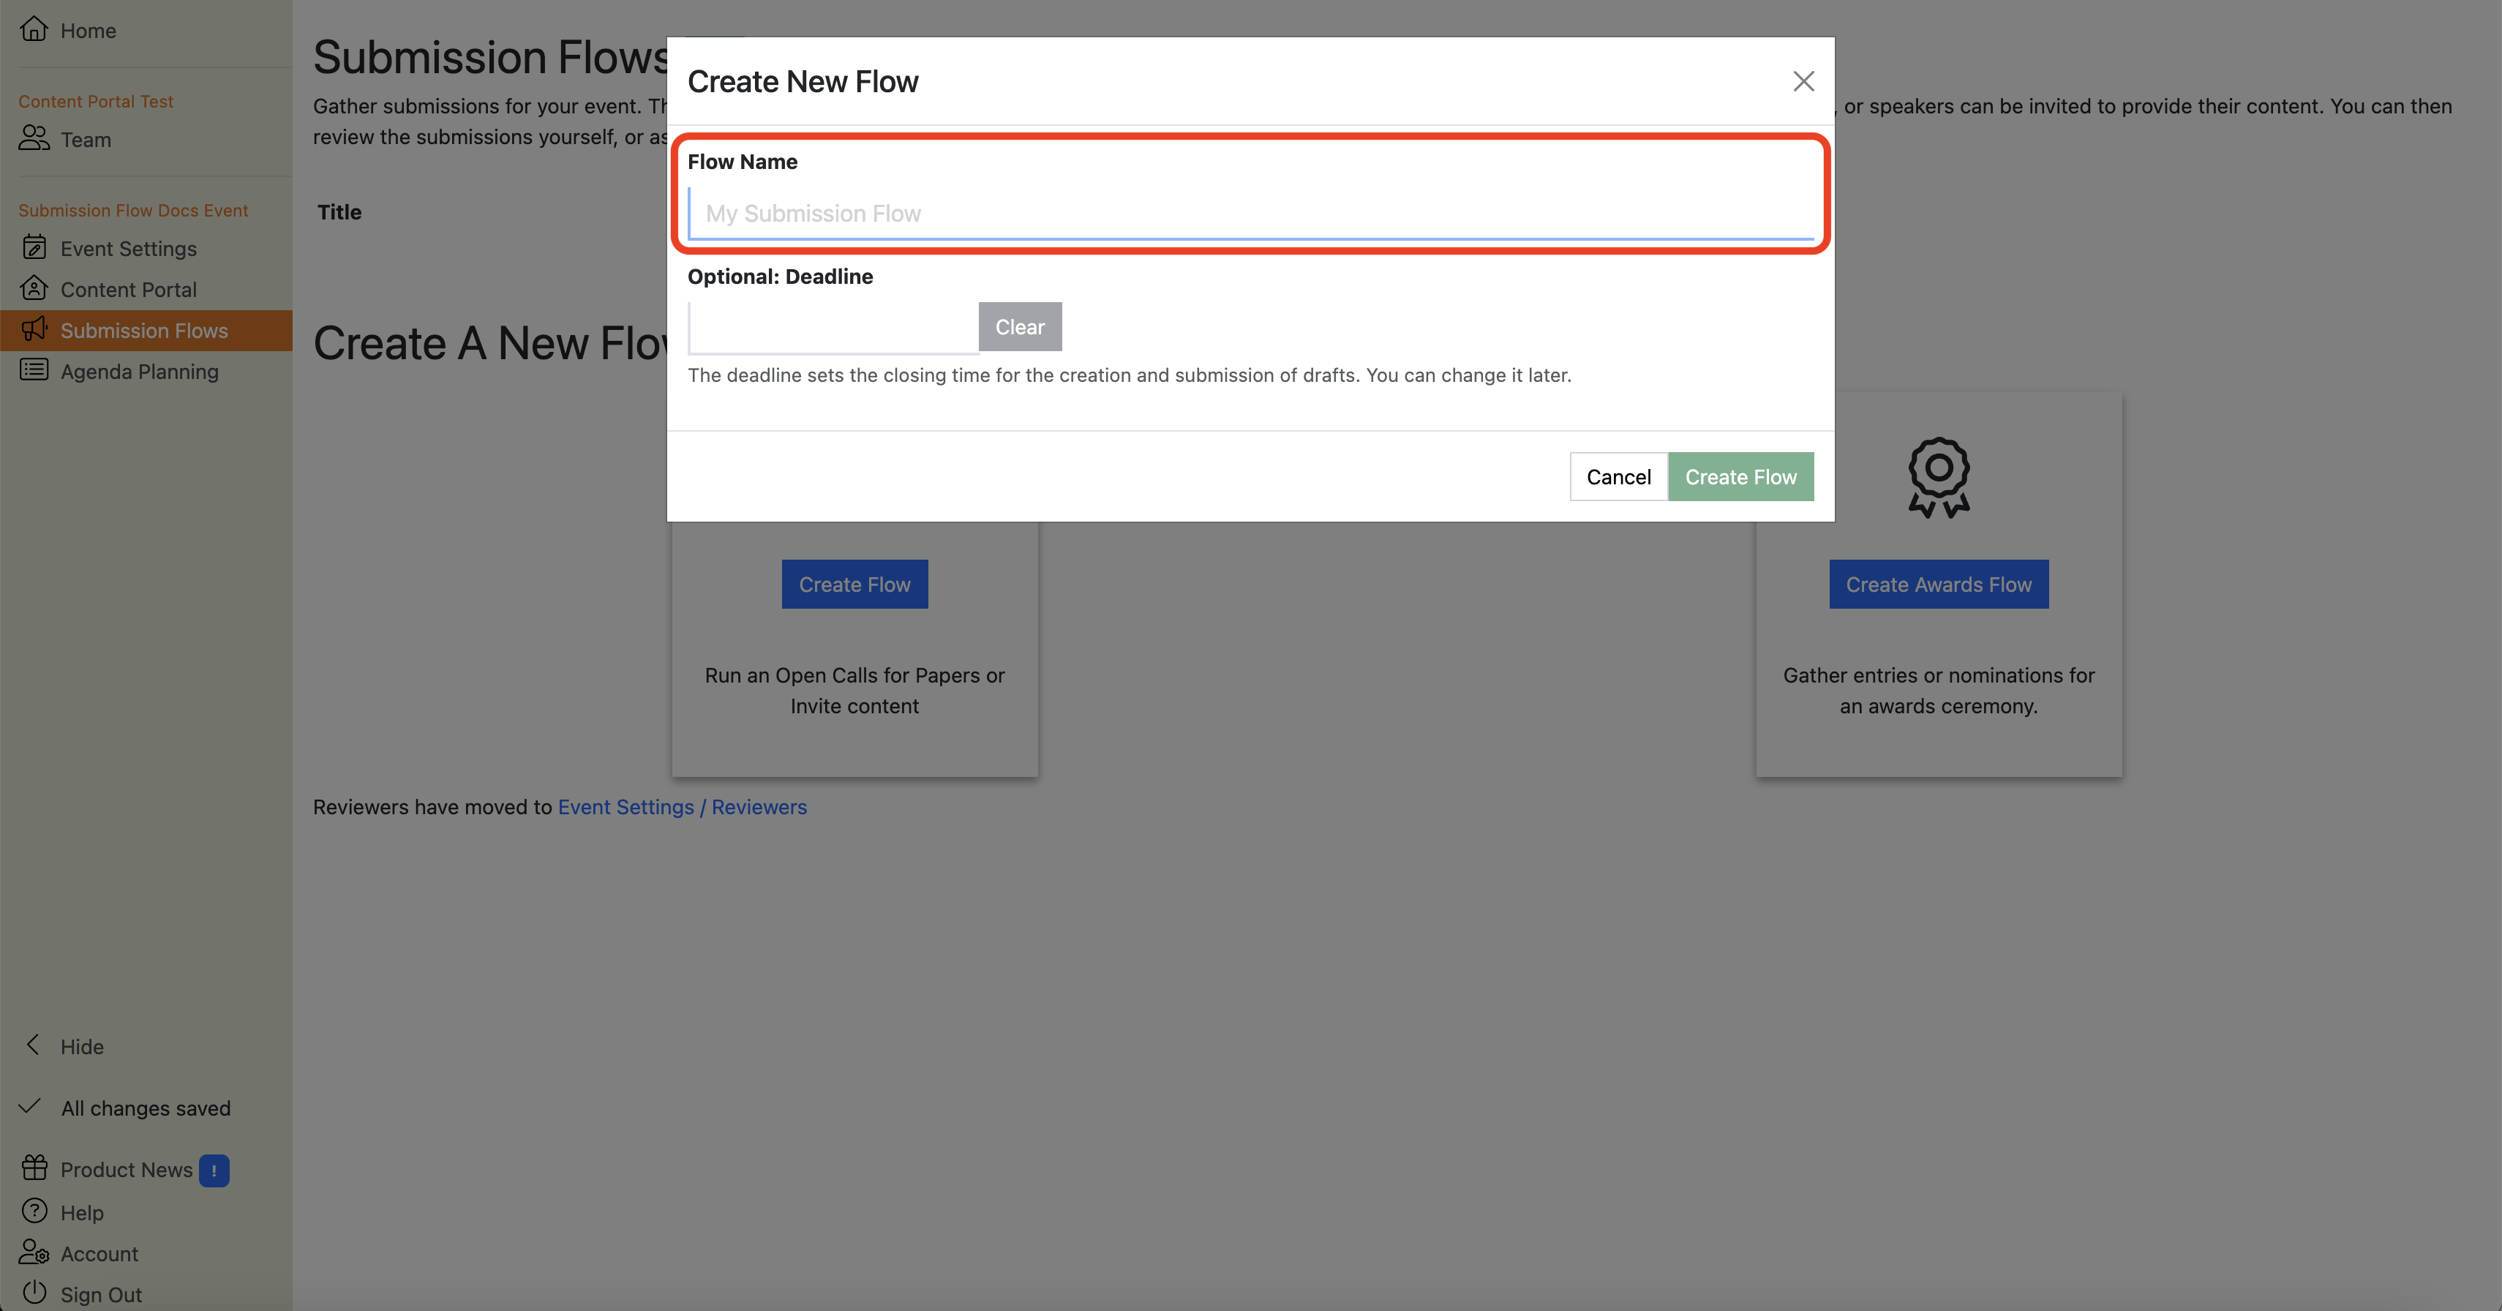Click the Sign Out power icon

[34, 1293]
